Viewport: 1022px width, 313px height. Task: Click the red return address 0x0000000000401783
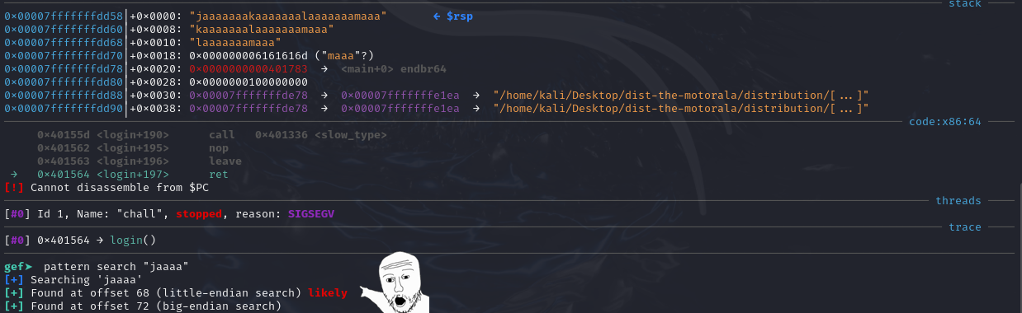(x=248, y=69)
